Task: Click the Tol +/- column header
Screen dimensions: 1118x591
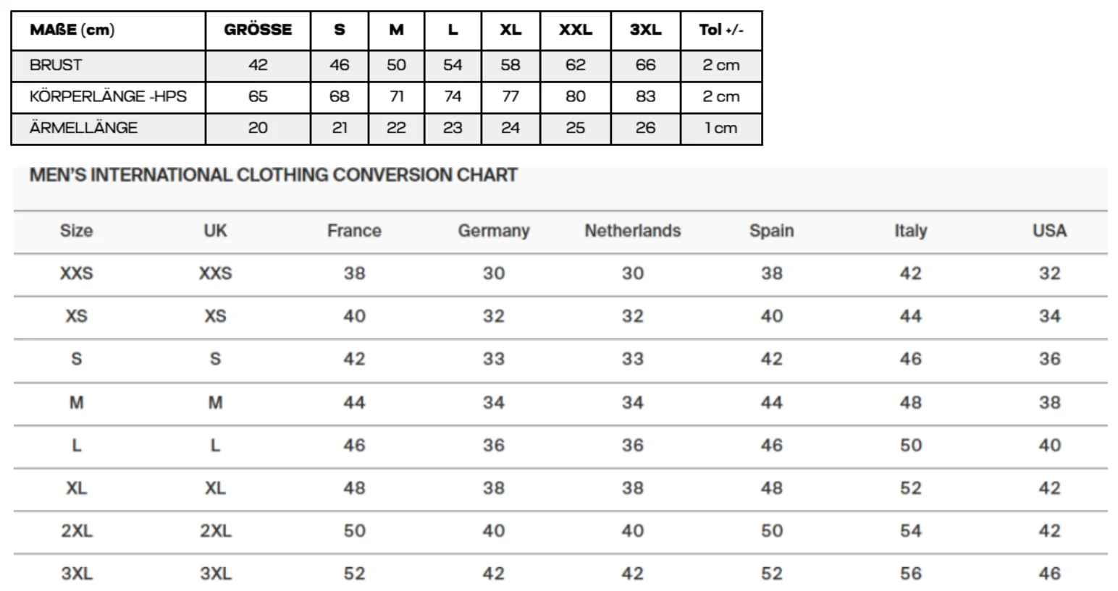Action: [x=720, y=30]
